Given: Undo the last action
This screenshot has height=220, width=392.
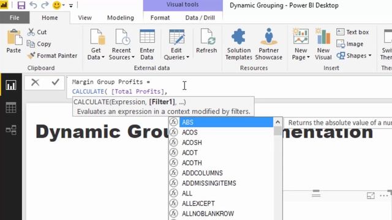Looking at the screenshot, I should pos(33,5).
